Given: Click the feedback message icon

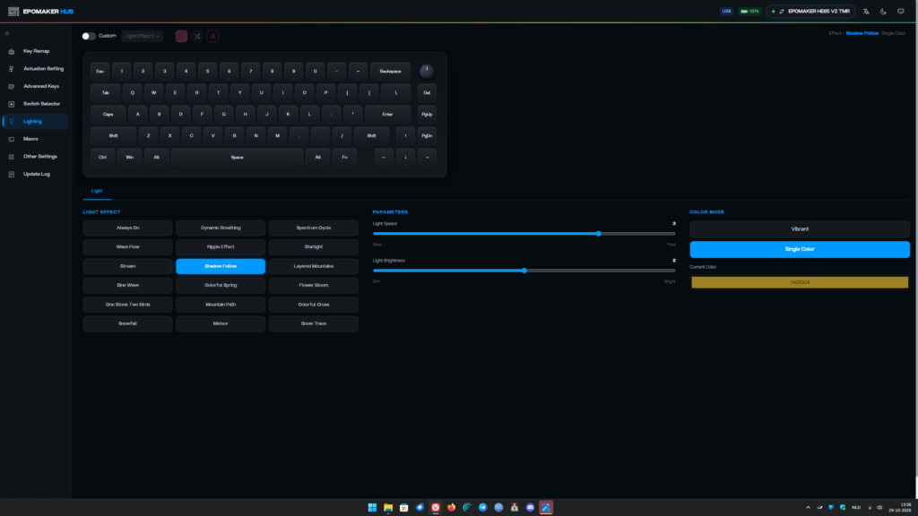Looking at the screenshot, I should coord(900,11).
